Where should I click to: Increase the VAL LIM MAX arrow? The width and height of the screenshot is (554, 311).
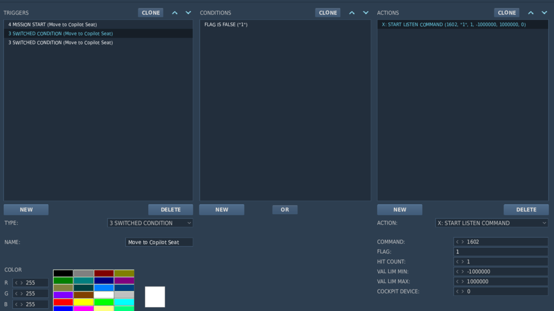coord(463,281)
